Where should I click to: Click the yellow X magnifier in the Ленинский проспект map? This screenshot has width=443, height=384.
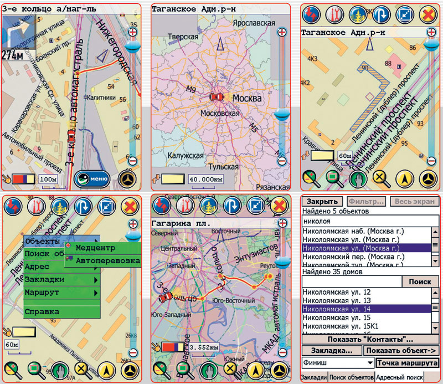pos(382,179)
